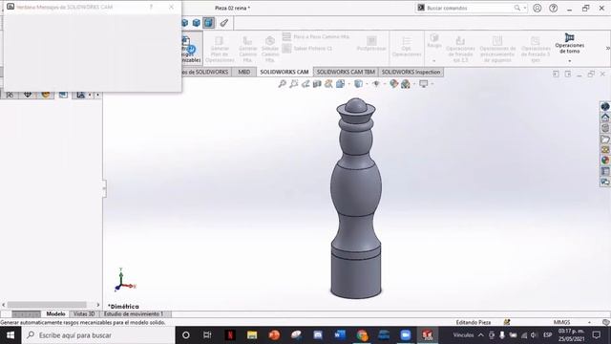Click the Windows Start button
The width and height of the screenshot is (611, 344).
[11, 335]
